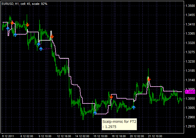Click the 12 12 18:00 time label
Screen dimensions: 196x138
[x=64, y=136]
